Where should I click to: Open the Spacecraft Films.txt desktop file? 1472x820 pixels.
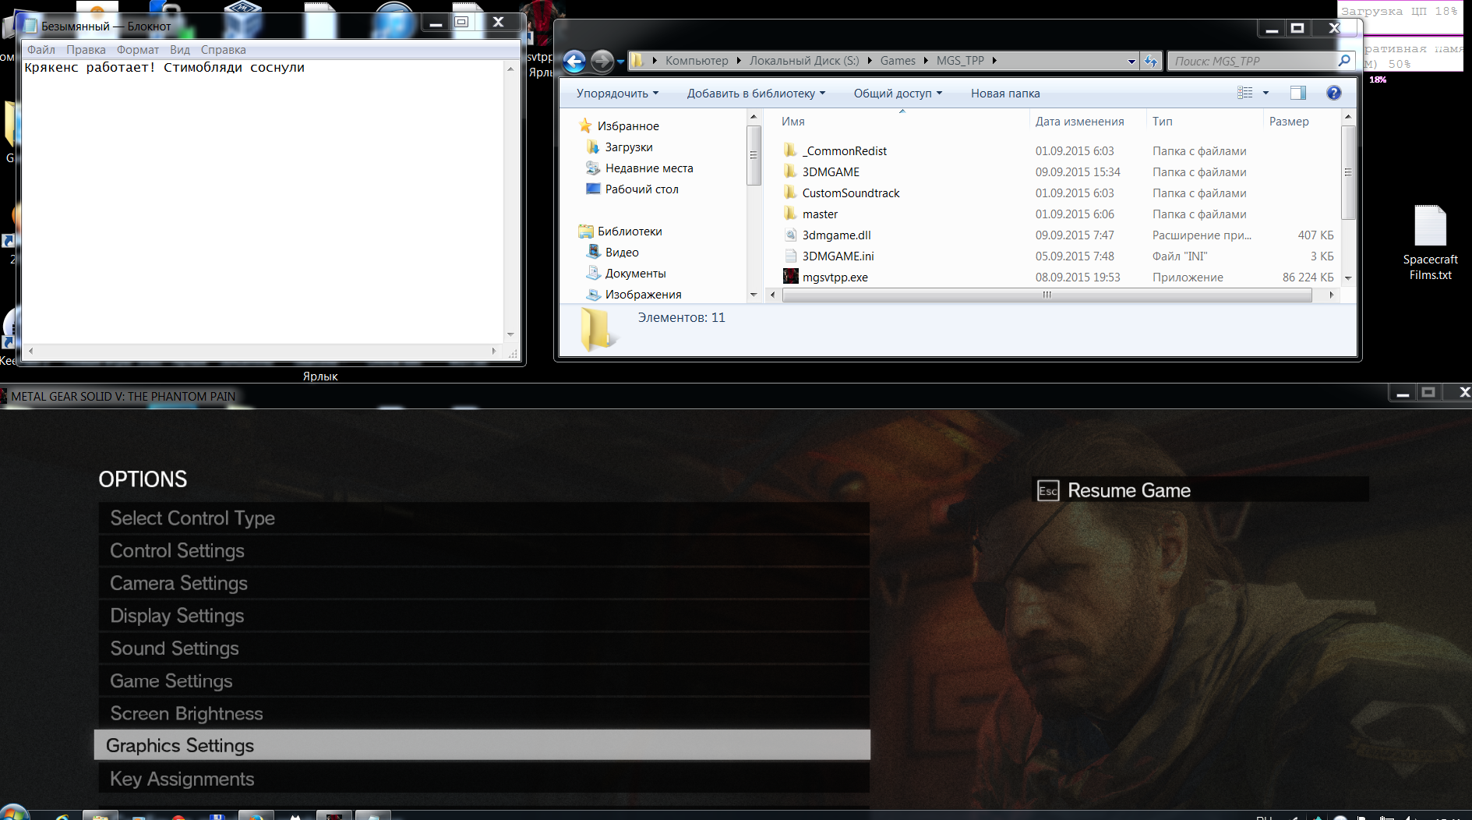(1430, 242)
